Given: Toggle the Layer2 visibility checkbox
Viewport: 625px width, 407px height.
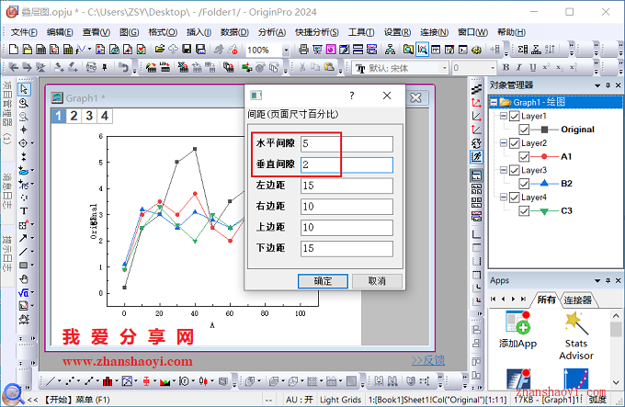Looking at the screenshot, I should point(515,143).
